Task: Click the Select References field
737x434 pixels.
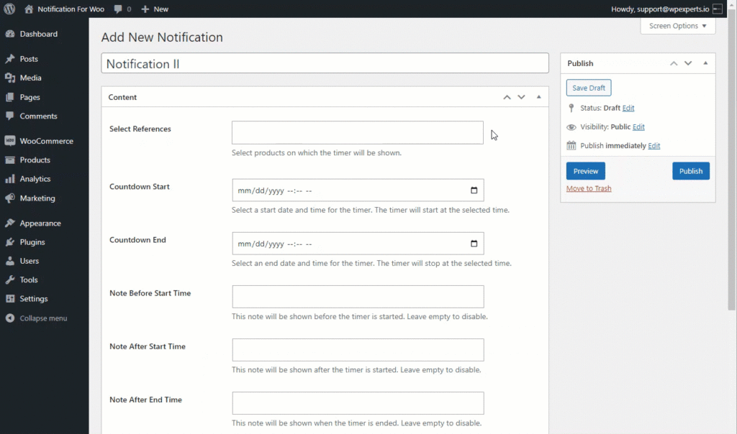Action: (x=357, y=132)
